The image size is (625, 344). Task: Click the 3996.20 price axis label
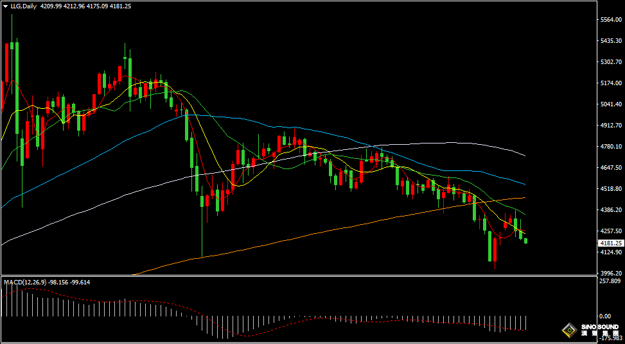(611, 273)
